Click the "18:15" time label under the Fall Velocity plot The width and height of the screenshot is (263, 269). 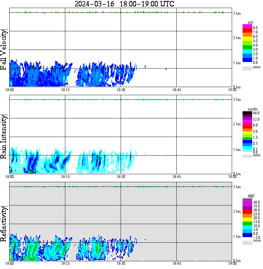pyautogui.click(x=65, y=90)
